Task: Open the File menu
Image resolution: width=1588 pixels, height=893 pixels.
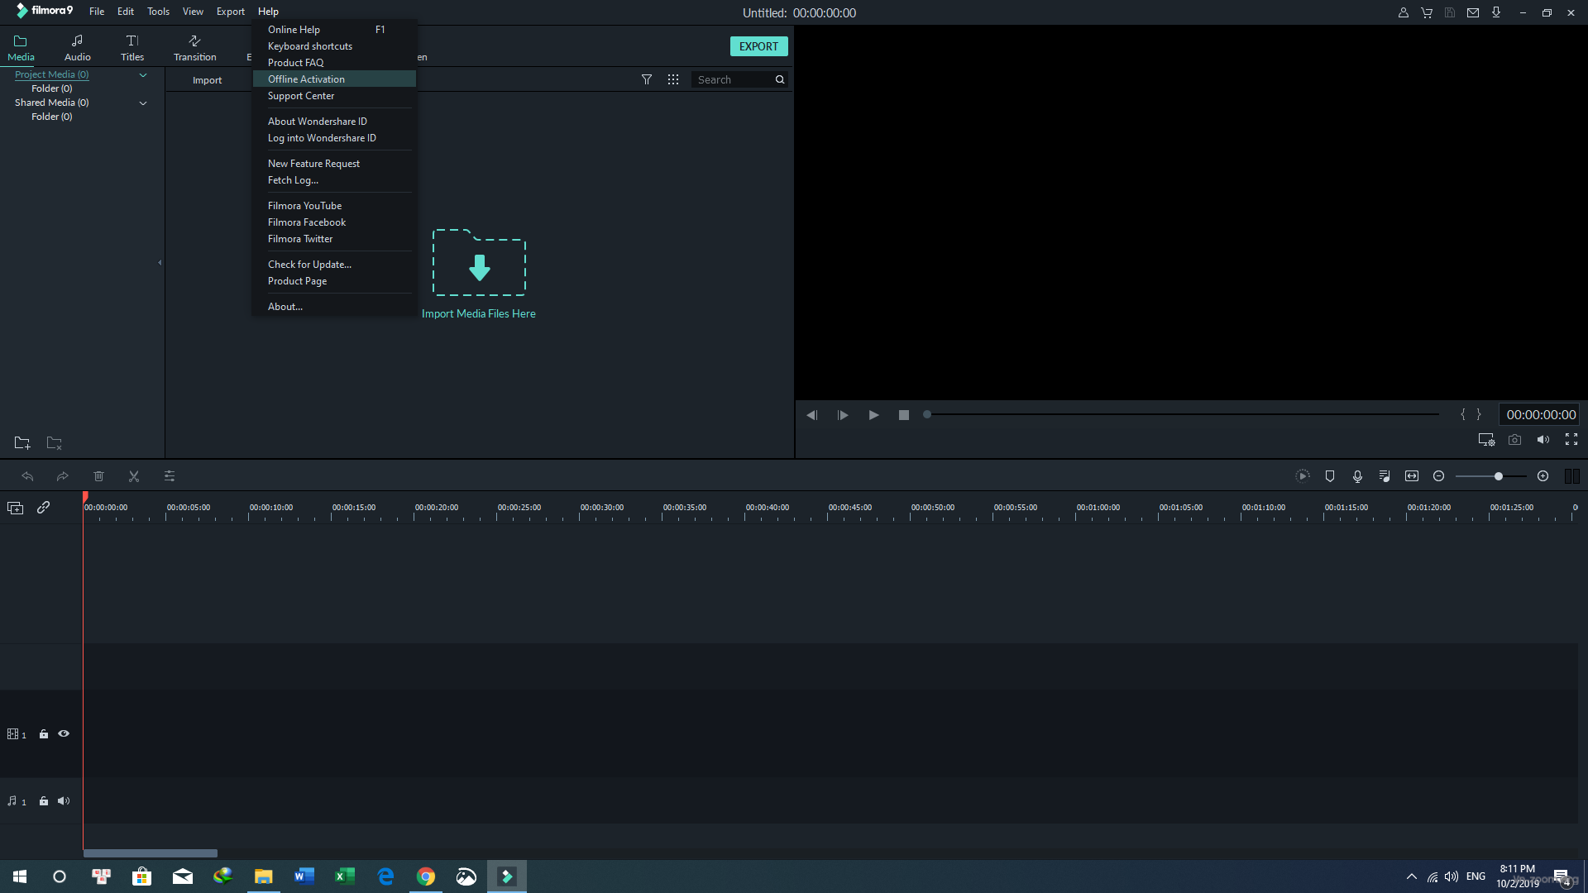Action: tap(97, 12)
